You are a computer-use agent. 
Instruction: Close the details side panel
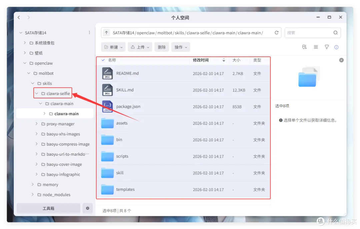[341, 60]
